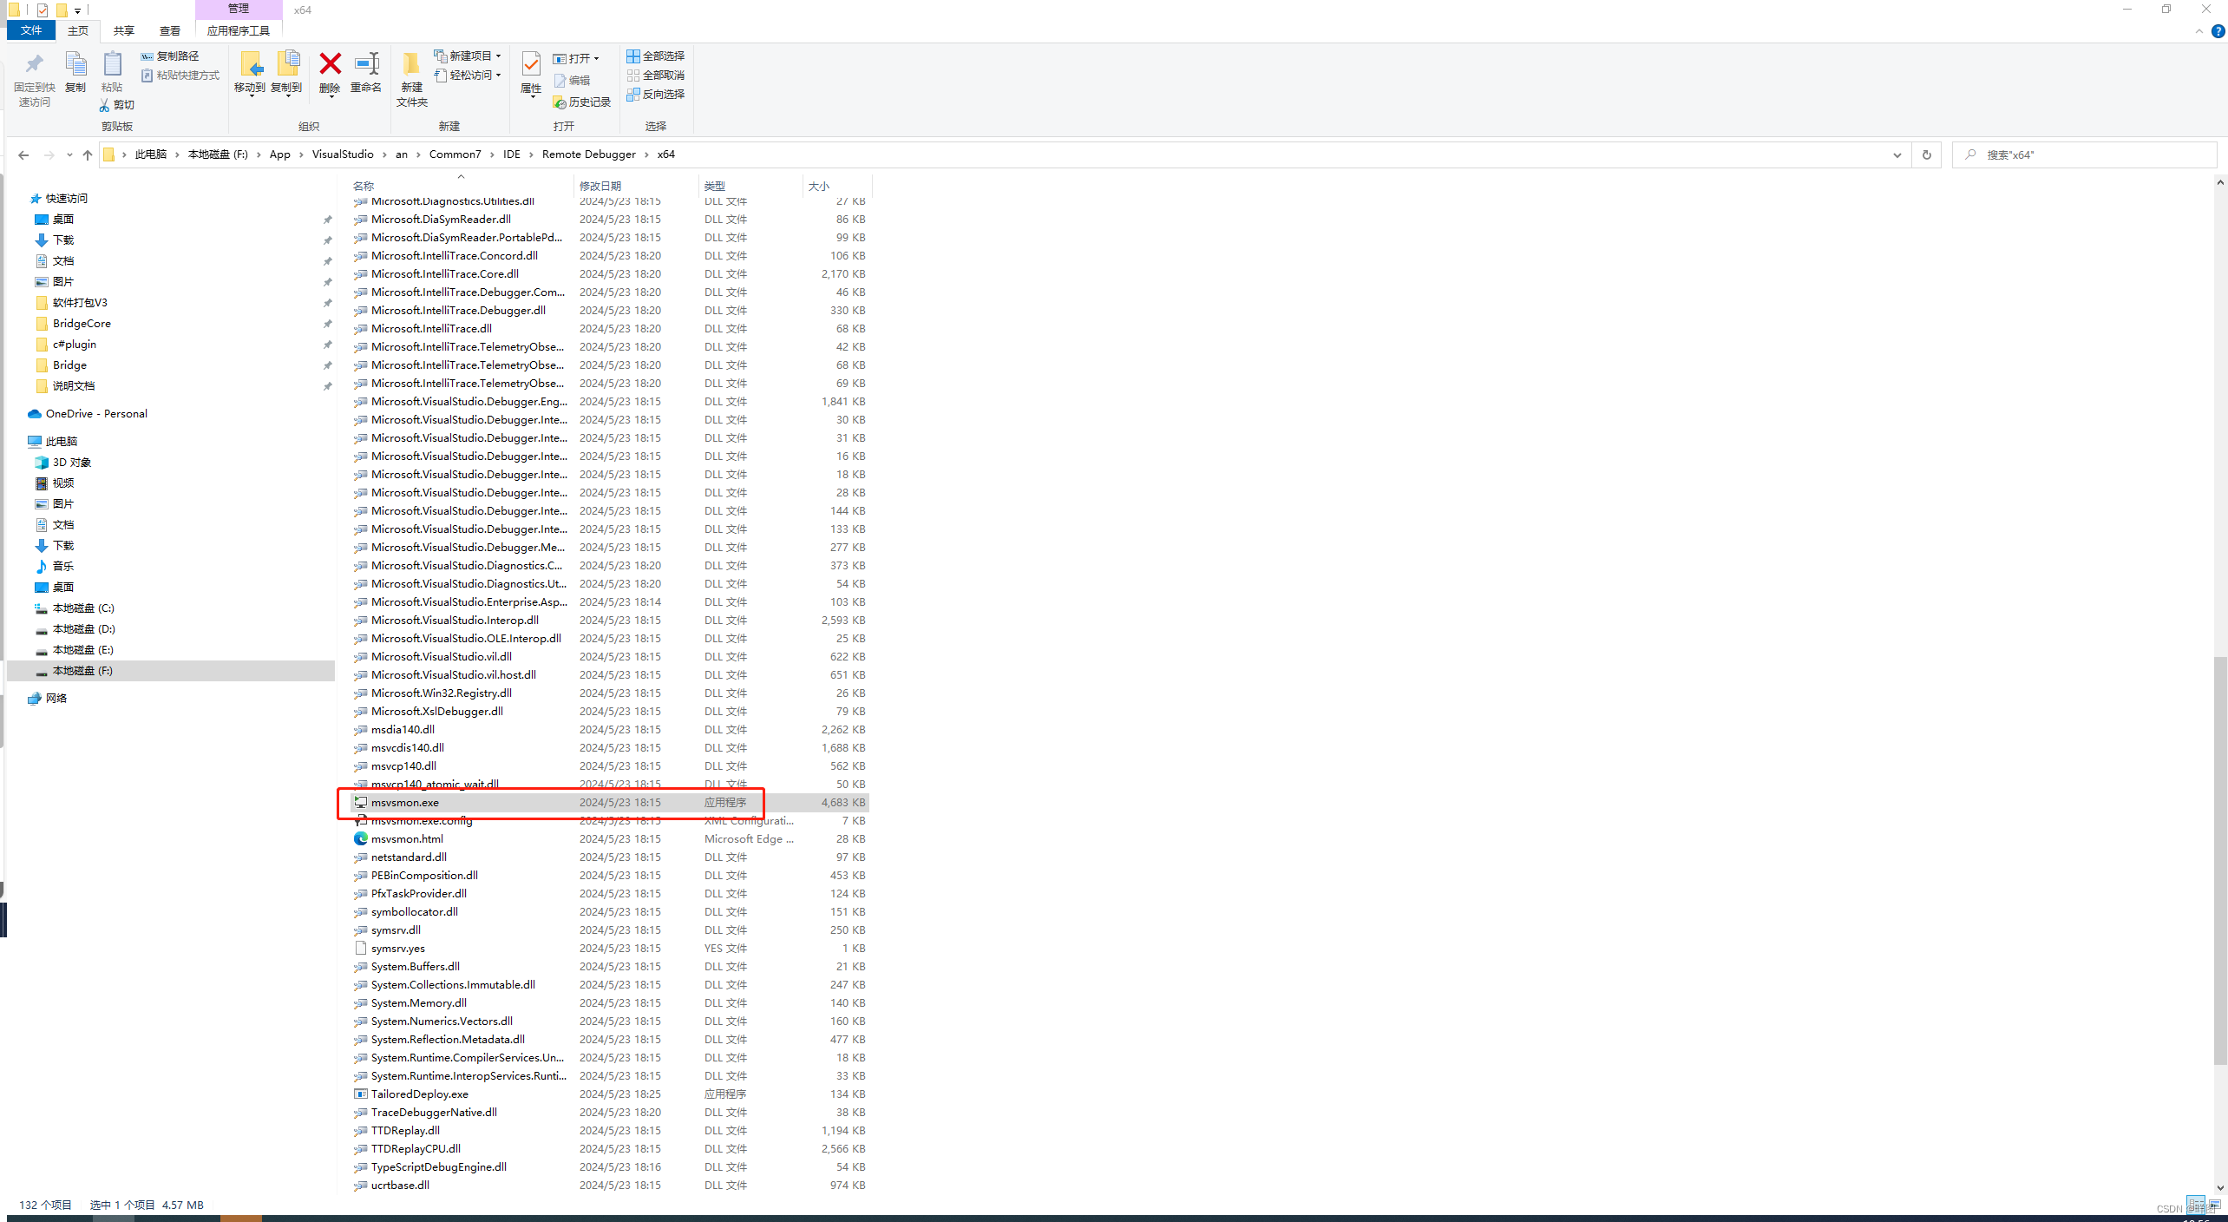The image size is (2228, 1222).
Task: Click Common7 in address breadcrumb
Action: coord(455,154)
